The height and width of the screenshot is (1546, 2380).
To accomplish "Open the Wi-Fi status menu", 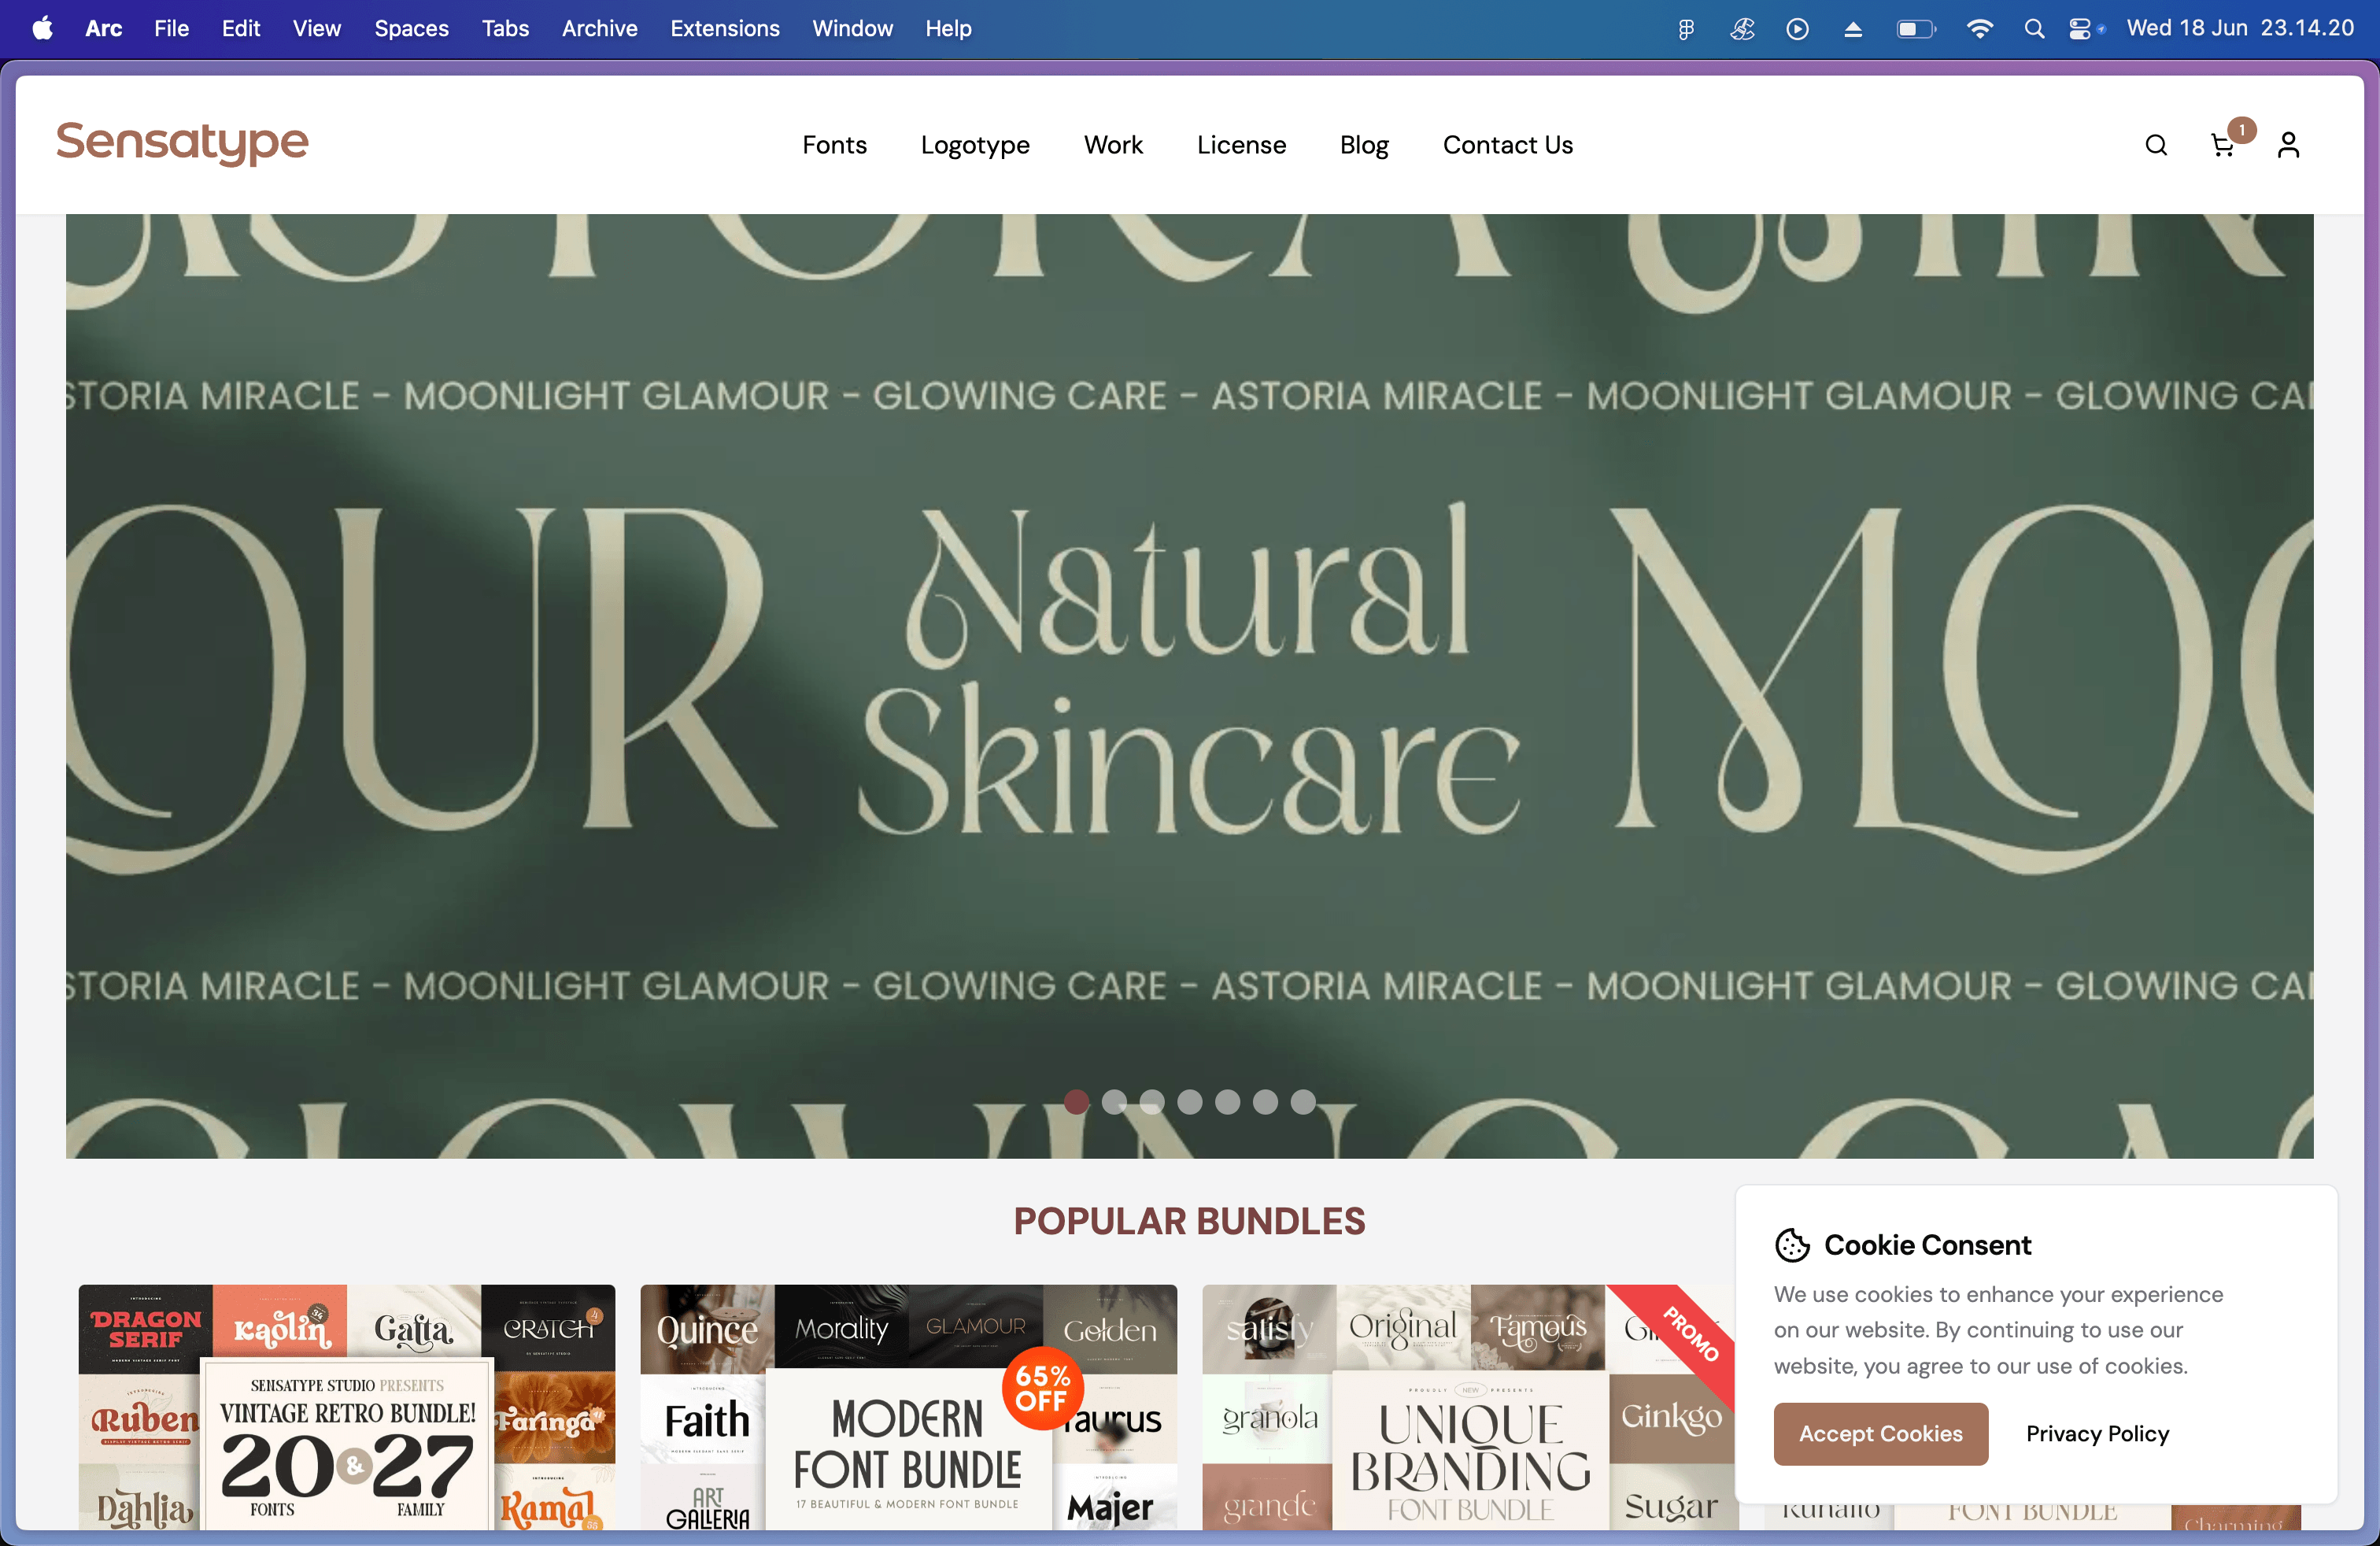I will pos(1979,29).
